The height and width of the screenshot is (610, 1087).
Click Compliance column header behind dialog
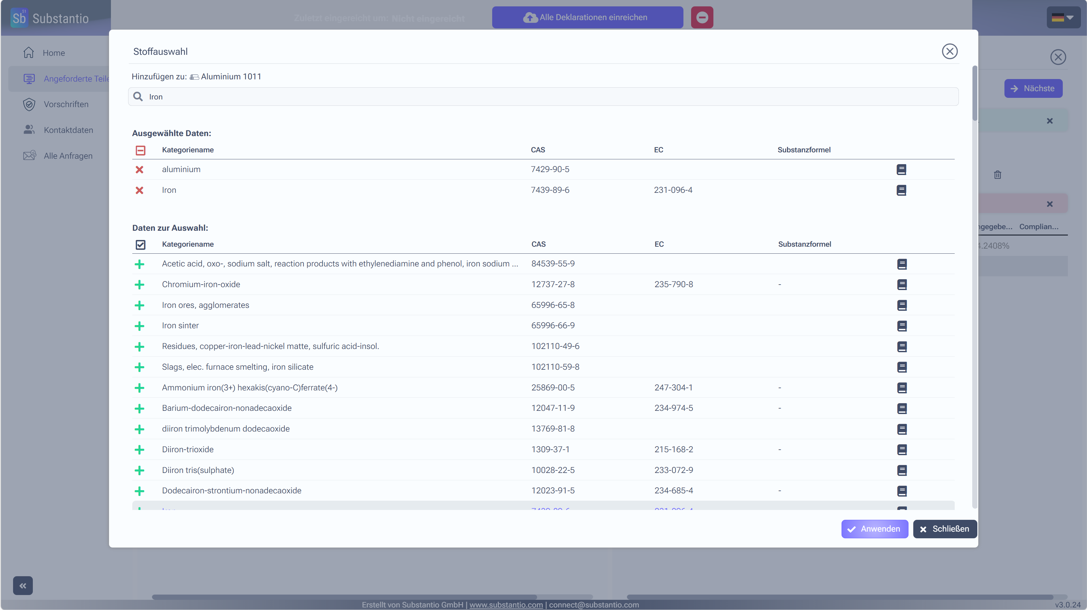(1039, 227)
